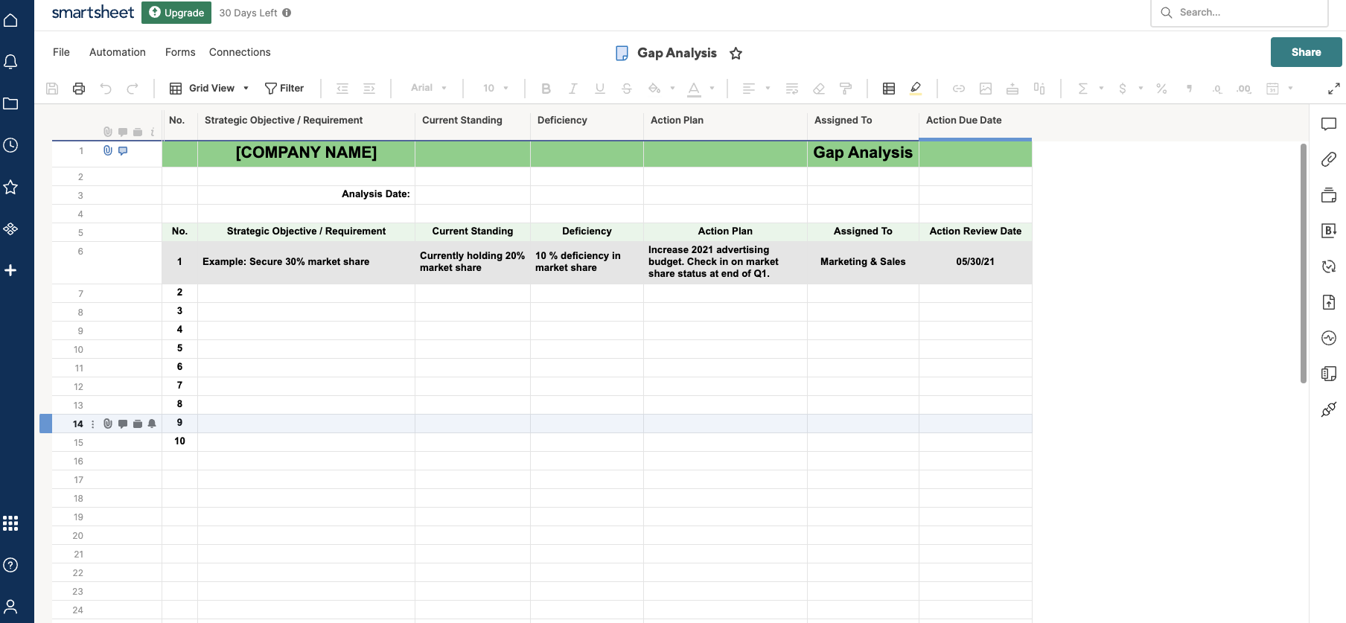Open the Launcher grid icon
Screen dimensions: 1346x623
tap(10, 523)
